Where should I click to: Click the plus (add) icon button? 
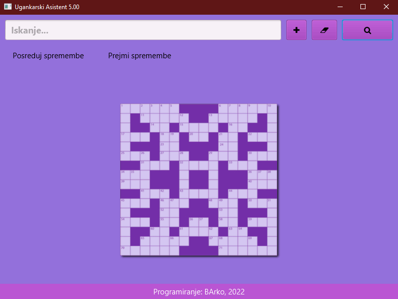click(296, 30)
